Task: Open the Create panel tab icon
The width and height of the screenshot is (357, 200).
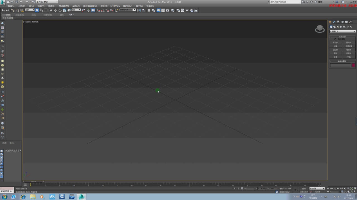Action: pyautogui.click(x=330, y=22)
